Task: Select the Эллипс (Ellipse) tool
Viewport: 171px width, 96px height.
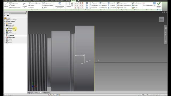Action: [x=31, y=5]
